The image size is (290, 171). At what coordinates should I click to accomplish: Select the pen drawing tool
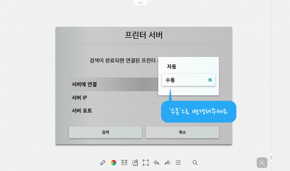click(103, 163)
